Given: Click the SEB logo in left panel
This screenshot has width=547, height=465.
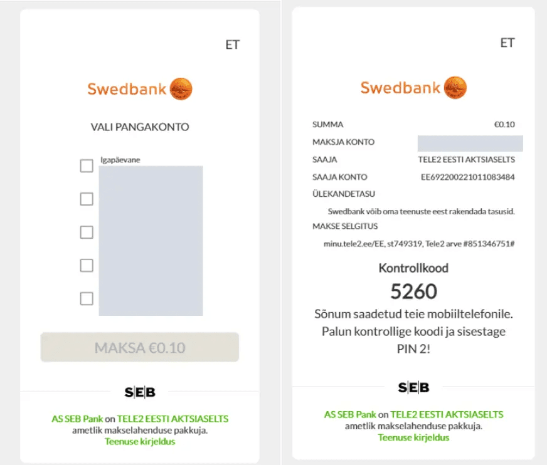Looking at the screenshot, I should pyautogui.click(x=140, y=392).
